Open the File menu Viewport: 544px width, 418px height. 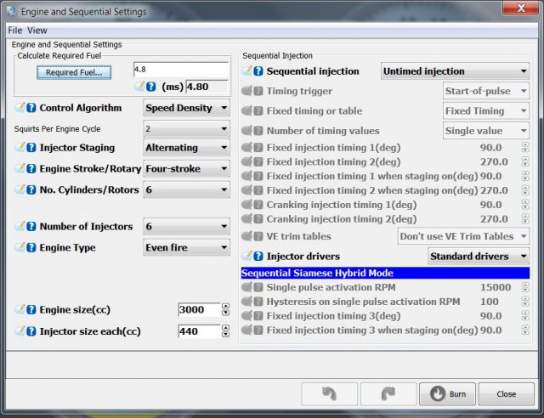point(15,30)
